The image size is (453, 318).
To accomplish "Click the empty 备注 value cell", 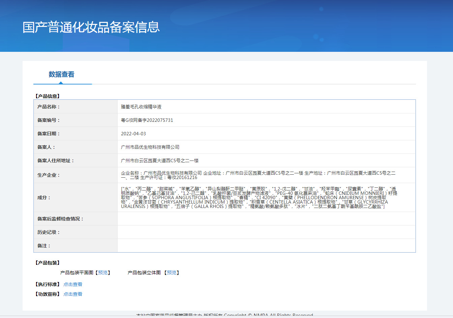I will tap(266, 246).
